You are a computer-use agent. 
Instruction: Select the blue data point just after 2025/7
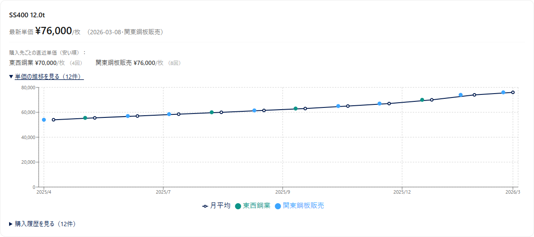pyautogui.click(x=169, y=114)
